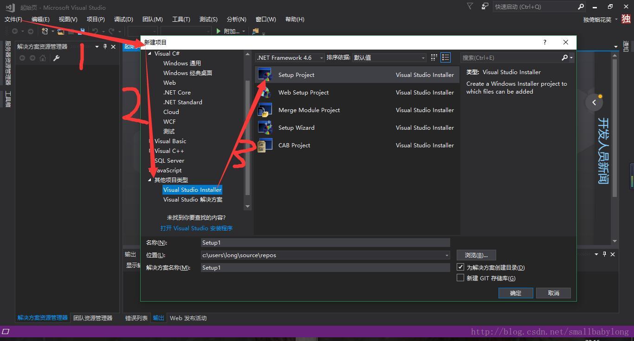Click the user account avatar picture
Viewport: 634px width, 341px height.
626,19
